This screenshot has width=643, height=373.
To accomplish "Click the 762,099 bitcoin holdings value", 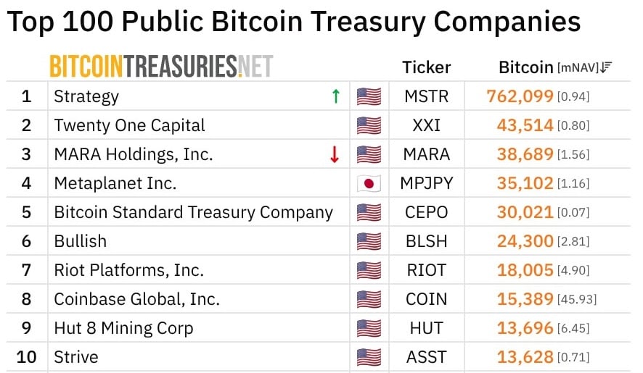I will coord(525,96).
